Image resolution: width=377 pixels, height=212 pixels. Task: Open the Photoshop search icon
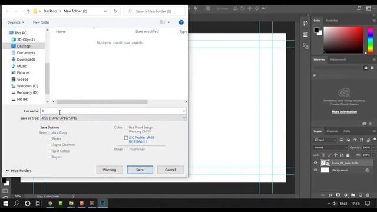[359, 8]
